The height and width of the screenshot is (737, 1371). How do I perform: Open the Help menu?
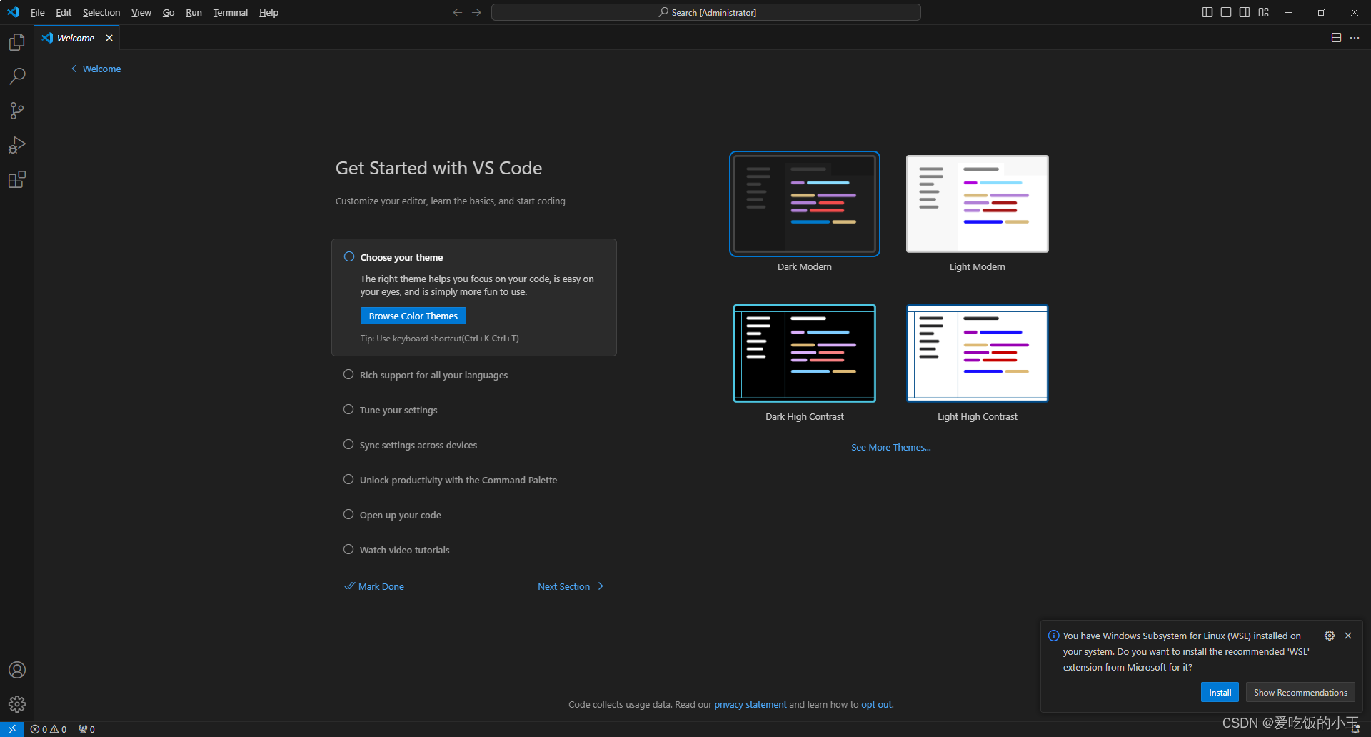268,12
